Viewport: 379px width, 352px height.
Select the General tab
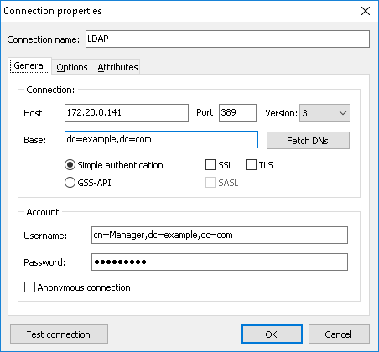(x=29, y=66)
